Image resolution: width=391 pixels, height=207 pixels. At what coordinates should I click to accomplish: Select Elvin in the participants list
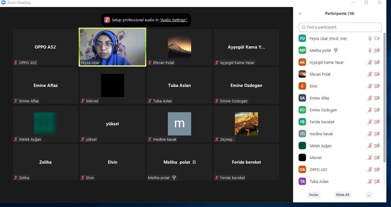(313, 86)
